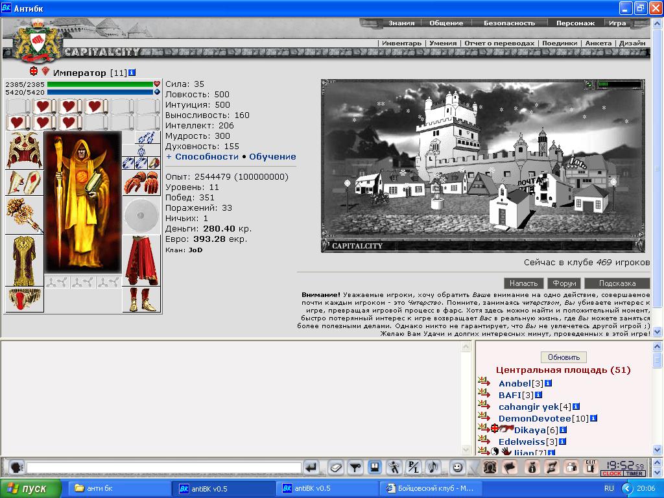Click the speaking head chat icon
Image resolution: width=664 pixels, height=498 pixels.
coord(16,468)
